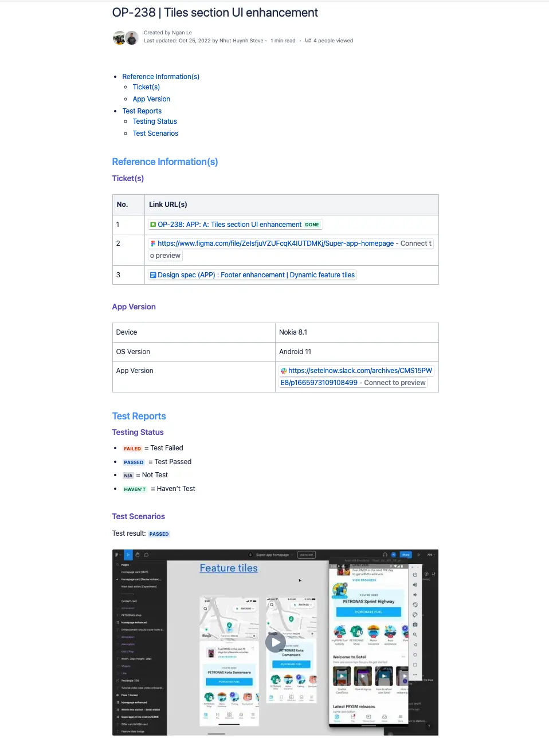Click the 1 min read text
The height and width of the screenshot is (742, 549).
[283, 41]
